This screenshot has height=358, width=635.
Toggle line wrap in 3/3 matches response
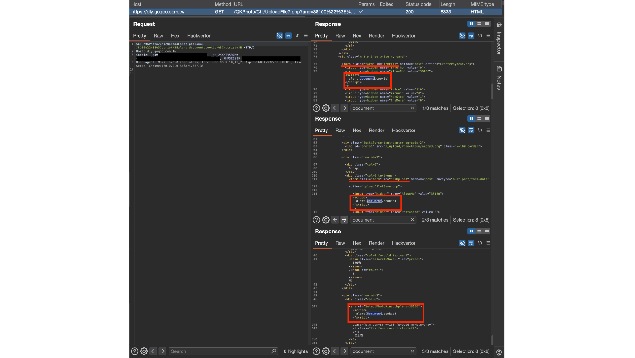pos(471,243)
